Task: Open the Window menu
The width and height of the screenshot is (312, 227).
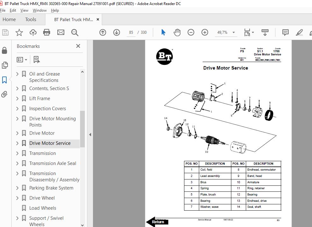Action: [x=40, y=10]
